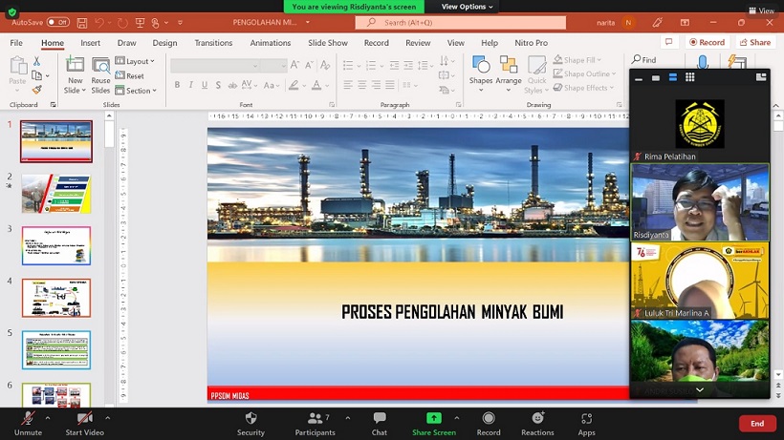Toggle the AutoSave switch
The height and width of the screenshot is (440, 784).
coord(57,22)
